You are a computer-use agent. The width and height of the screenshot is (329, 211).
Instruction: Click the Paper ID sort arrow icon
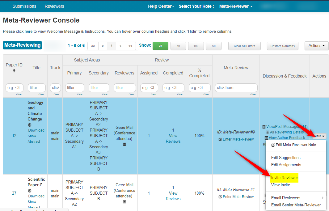tap(14, 71)
